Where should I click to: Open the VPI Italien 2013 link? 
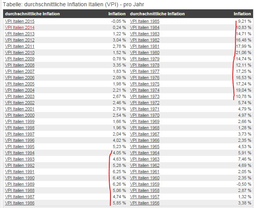20,34
